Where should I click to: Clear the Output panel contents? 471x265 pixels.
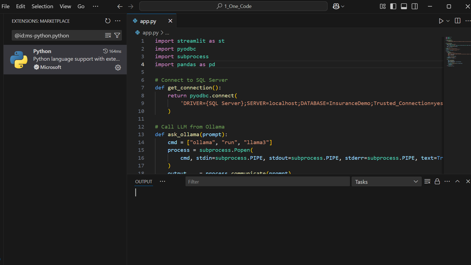coord(427,182)
